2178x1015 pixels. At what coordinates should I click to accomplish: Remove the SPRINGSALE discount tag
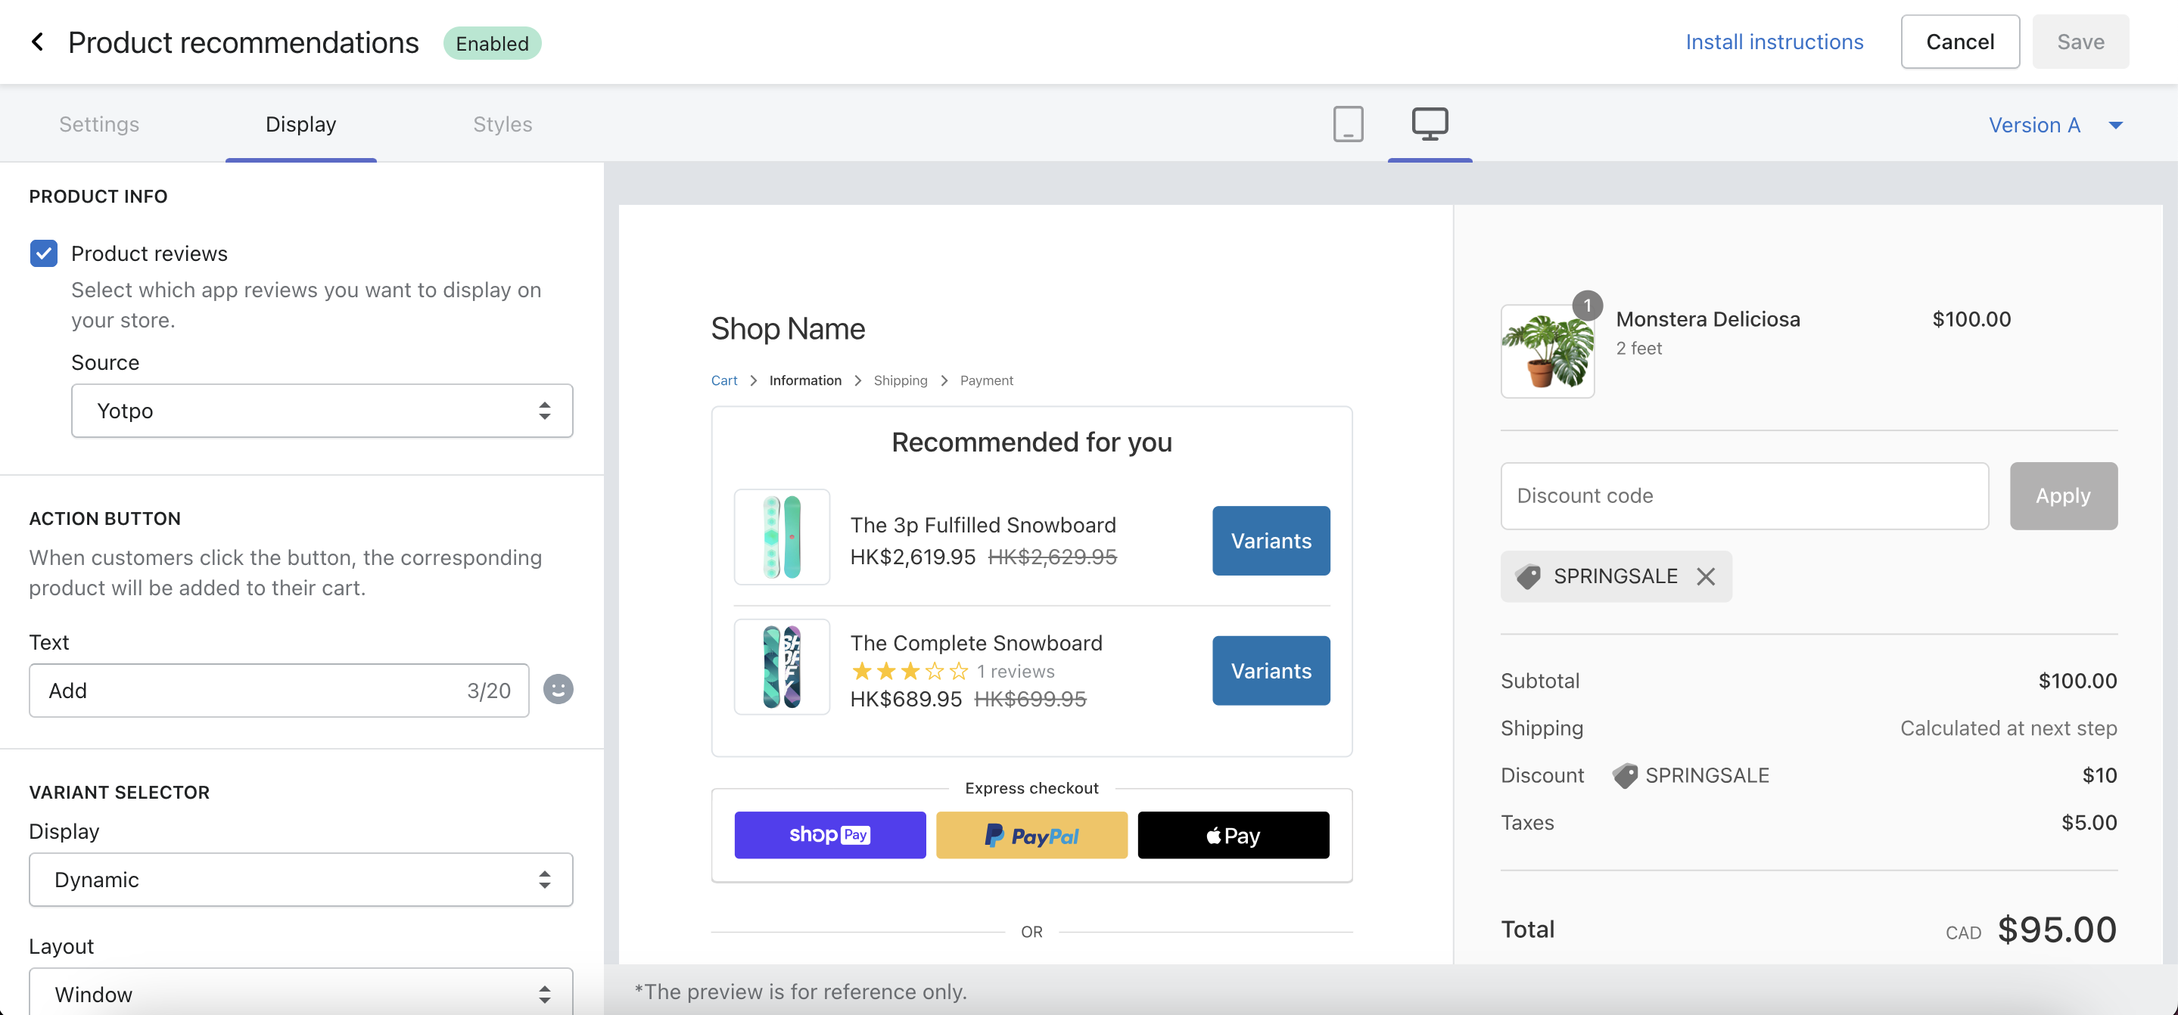pos(1705,576)
